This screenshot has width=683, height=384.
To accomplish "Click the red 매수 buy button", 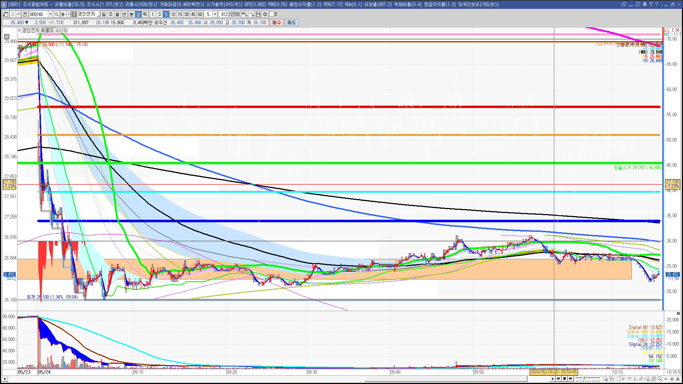I will coord(277,22).
